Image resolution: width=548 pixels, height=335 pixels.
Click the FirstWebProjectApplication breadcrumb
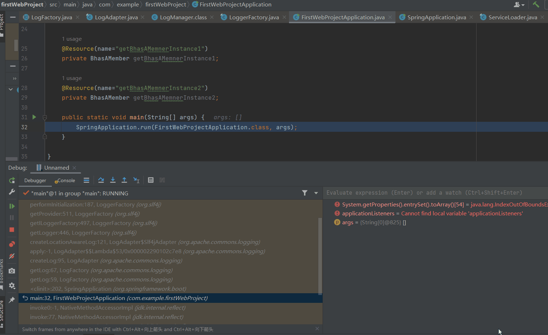coord(231,5)
